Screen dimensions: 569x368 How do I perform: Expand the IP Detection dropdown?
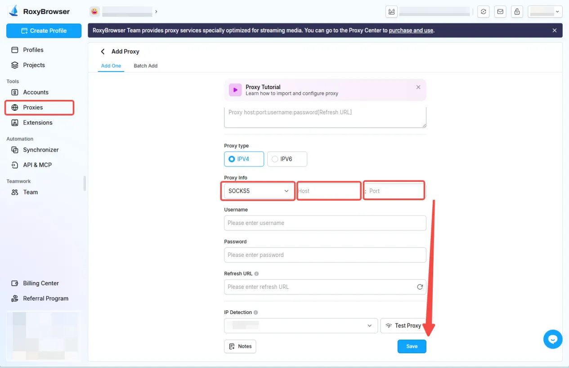coord(300,325)
